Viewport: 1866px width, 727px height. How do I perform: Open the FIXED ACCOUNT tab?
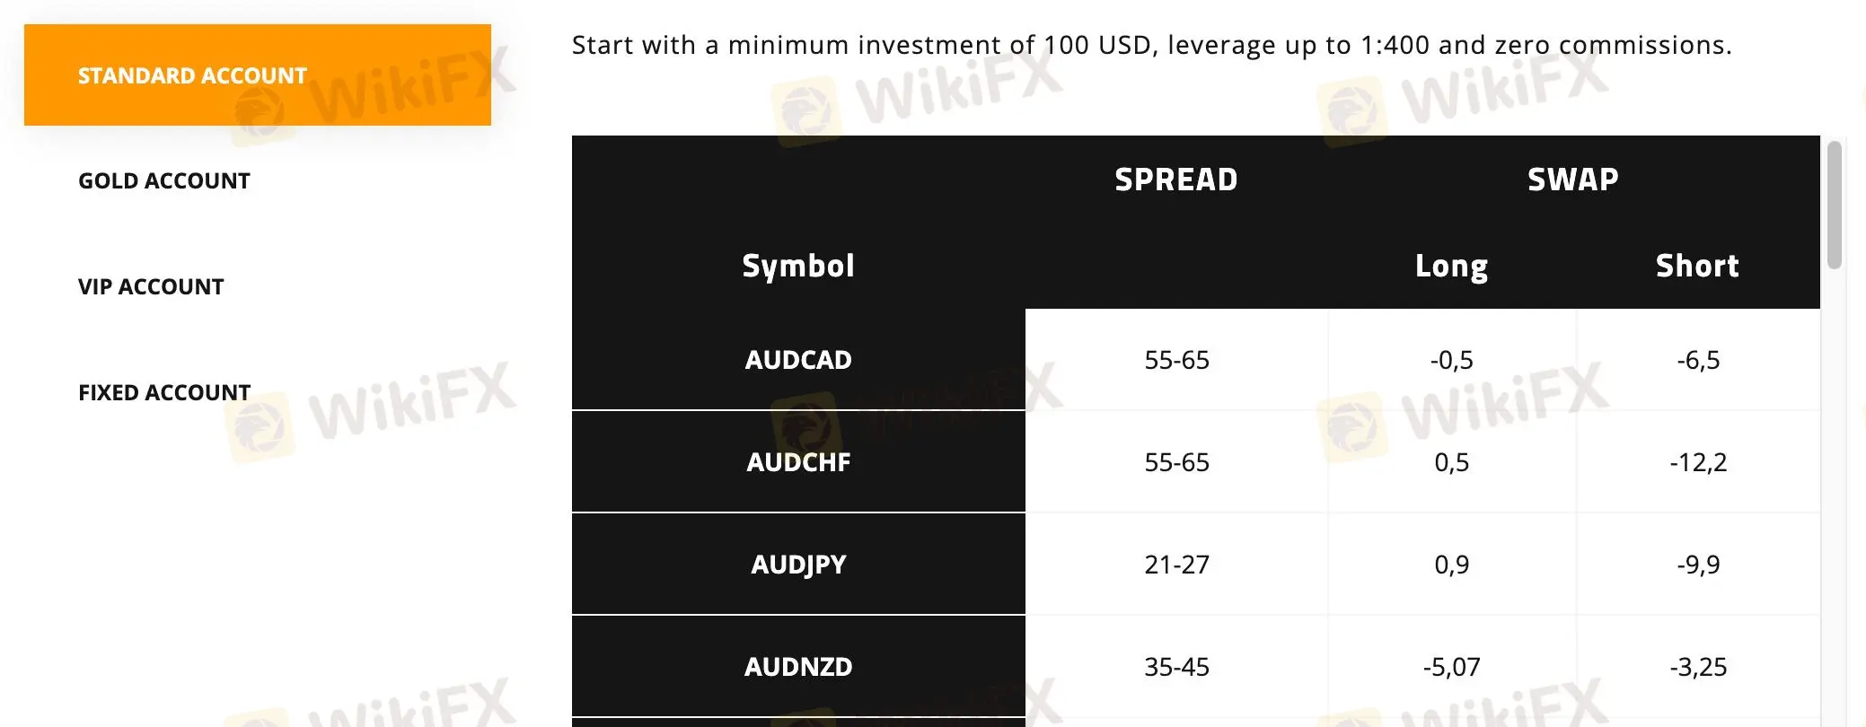(x=163, y=392)
